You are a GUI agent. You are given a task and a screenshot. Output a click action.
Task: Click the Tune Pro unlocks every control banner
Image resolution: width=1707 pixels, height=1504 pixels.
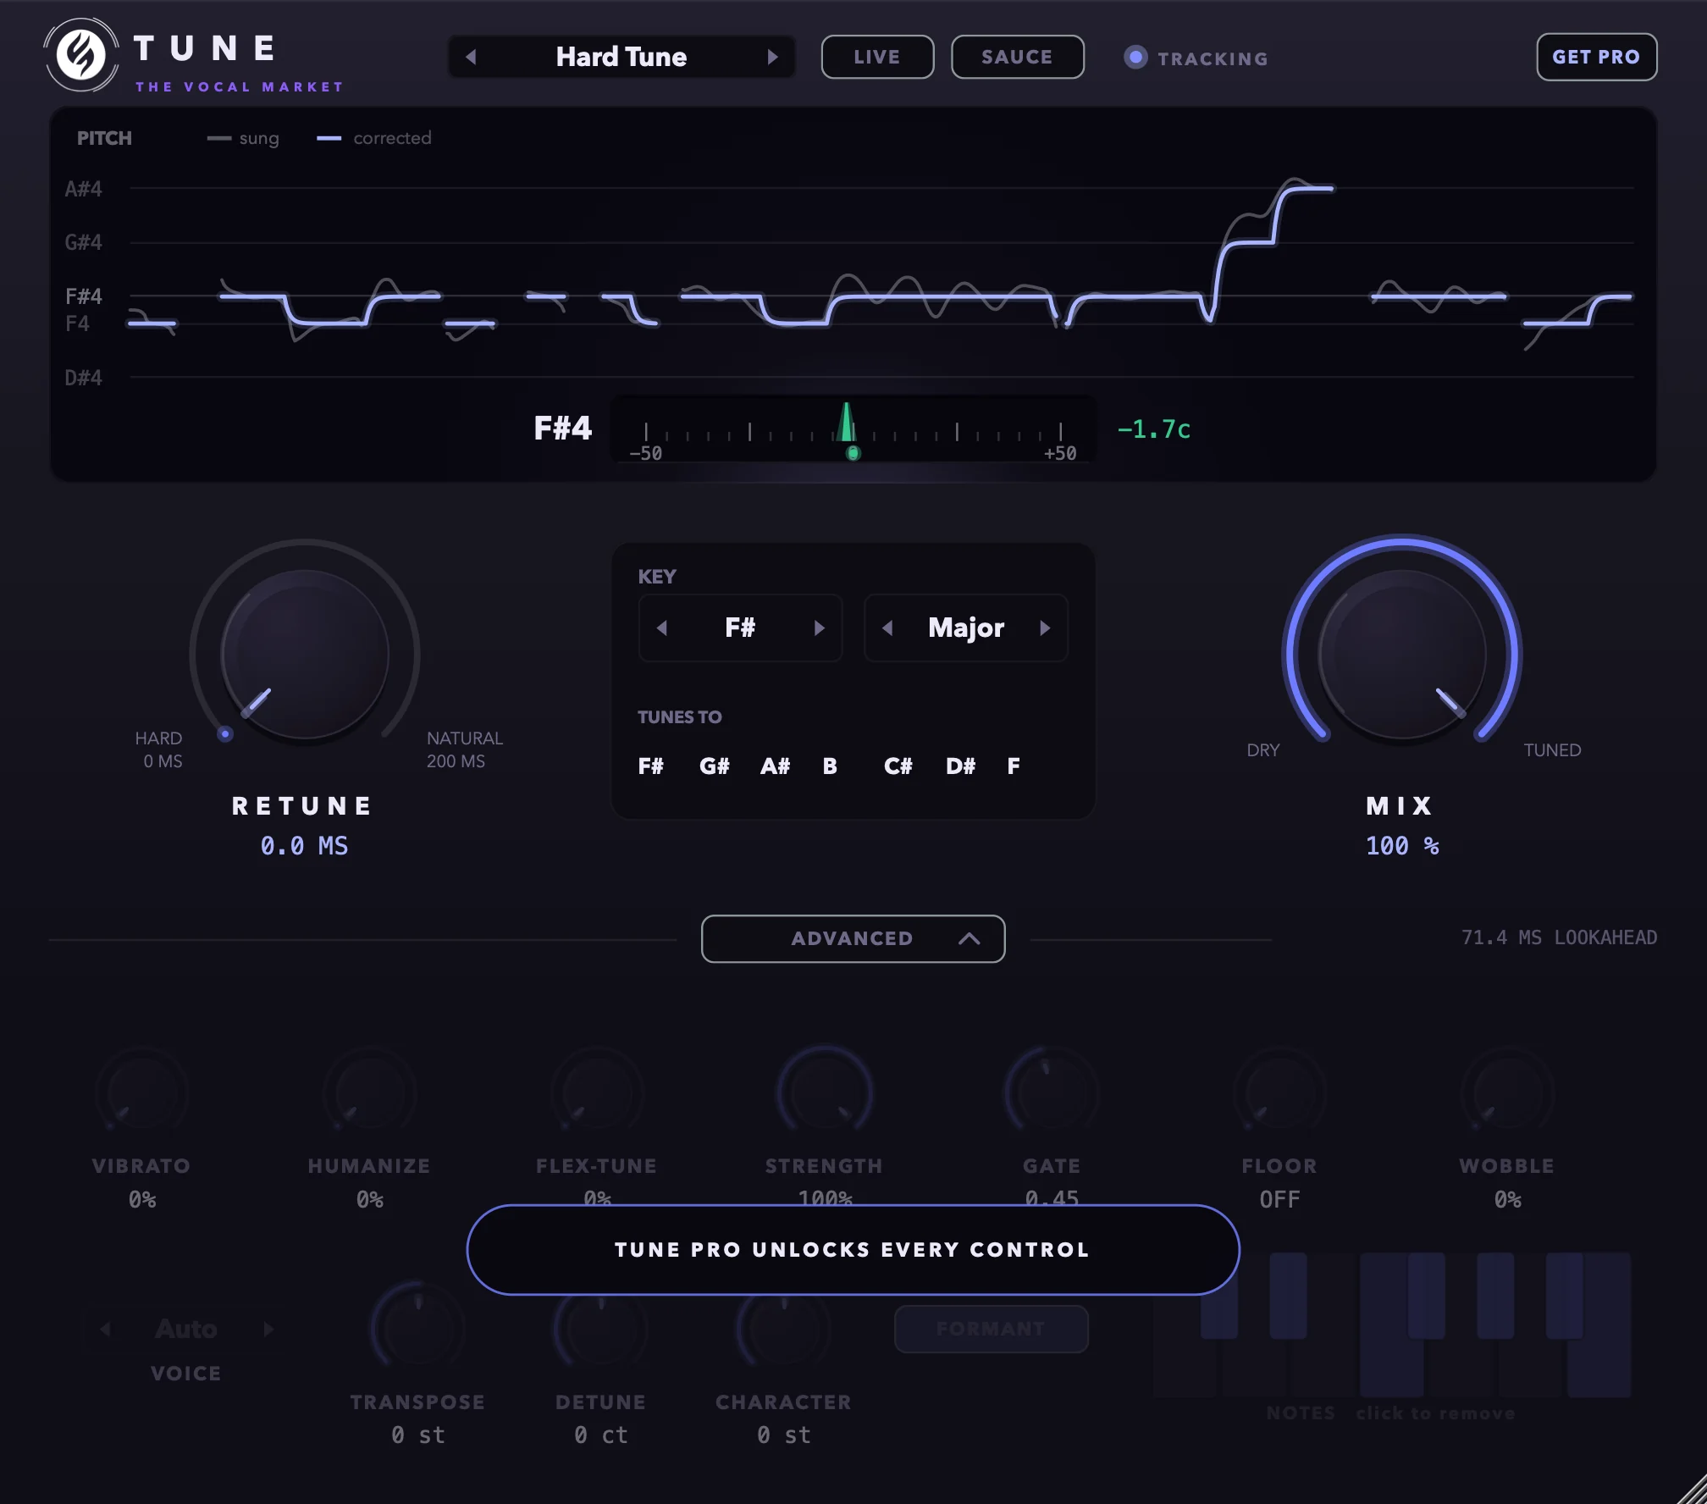[x=853, y=1250]
